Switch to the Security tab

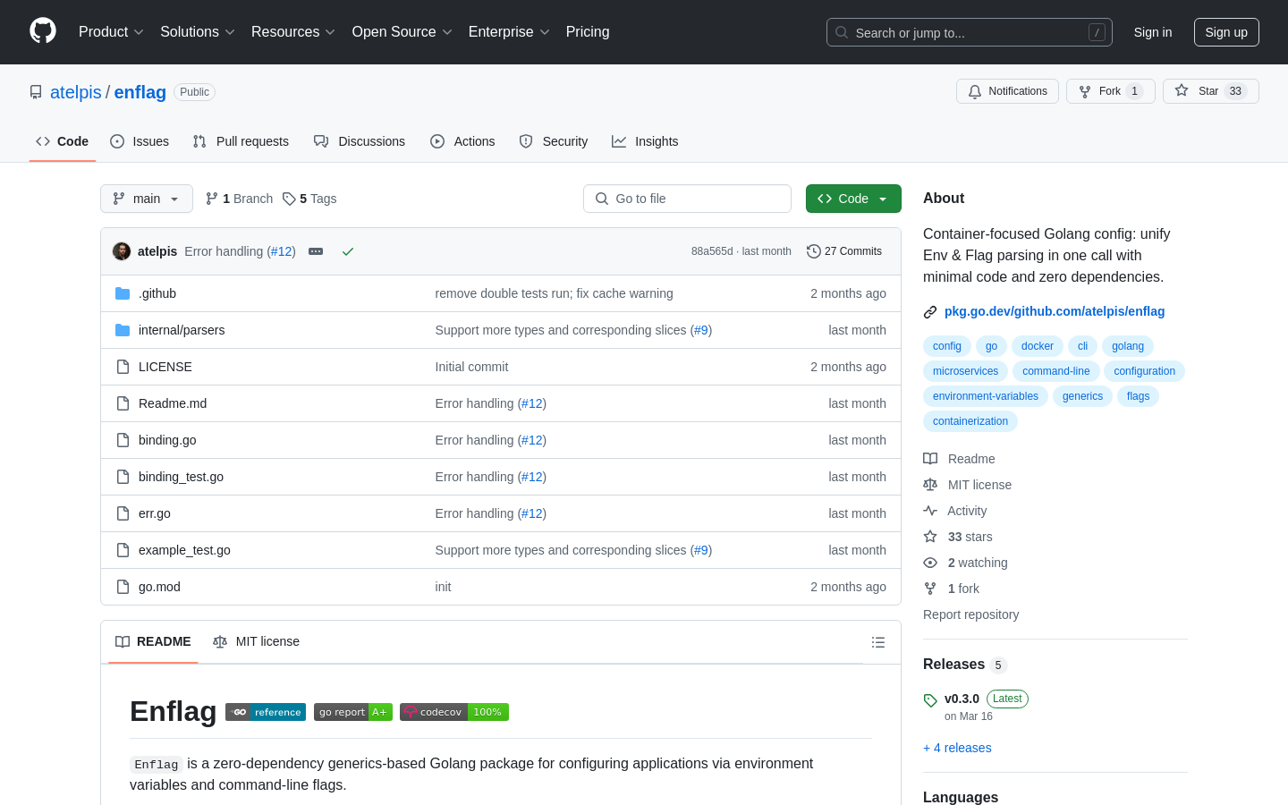(554, 141)
